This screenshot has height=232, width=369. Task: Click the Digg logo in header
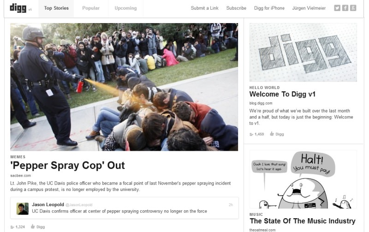[18, 8]
